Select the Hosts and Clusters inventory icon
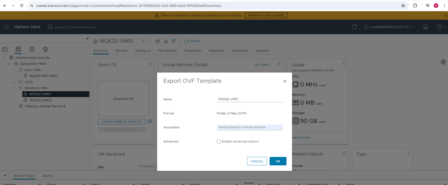448x185 pixels. [5, 49]
